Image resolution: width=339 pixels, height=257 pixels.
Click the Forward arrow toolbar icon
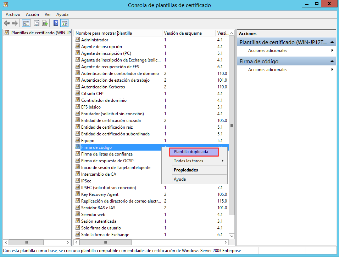click(x=15, y=23)
